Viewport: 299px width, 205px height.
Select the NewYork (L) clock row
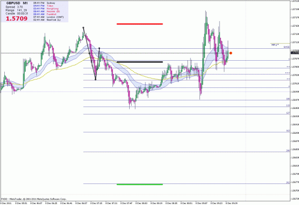pos(47,20)
